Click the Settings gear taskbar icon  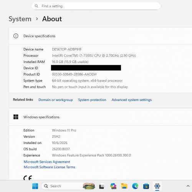(x=157, y=186)
